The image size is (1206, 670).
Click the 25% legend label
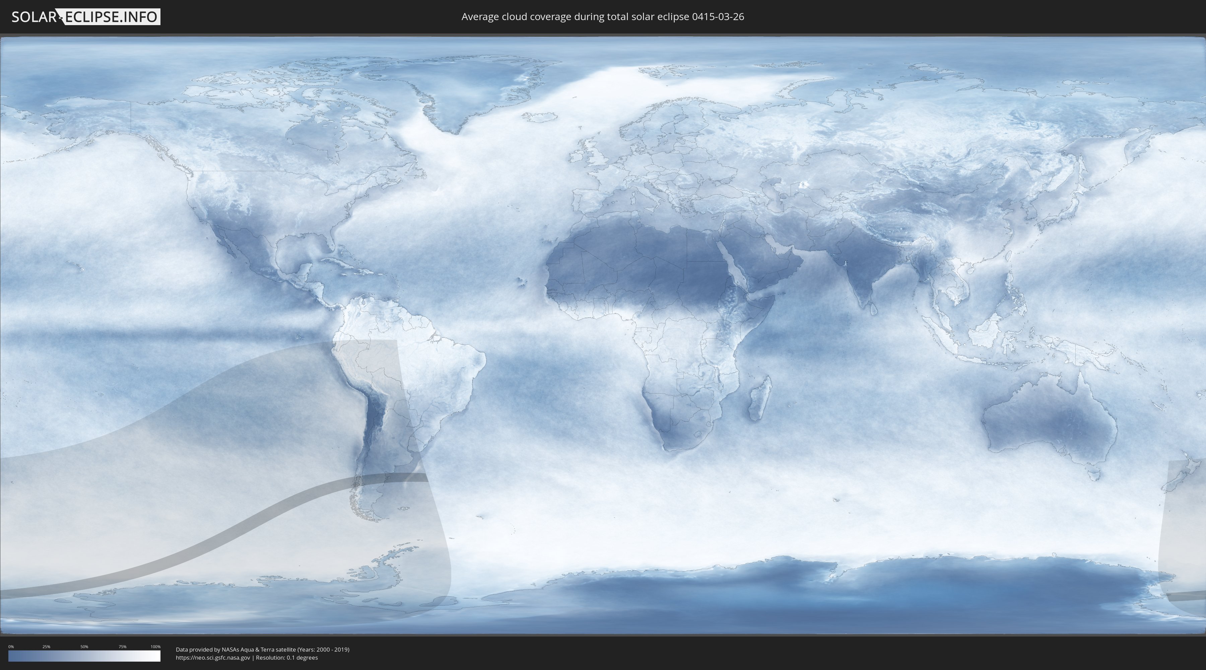pyautogui.click(x=46, y=647)
